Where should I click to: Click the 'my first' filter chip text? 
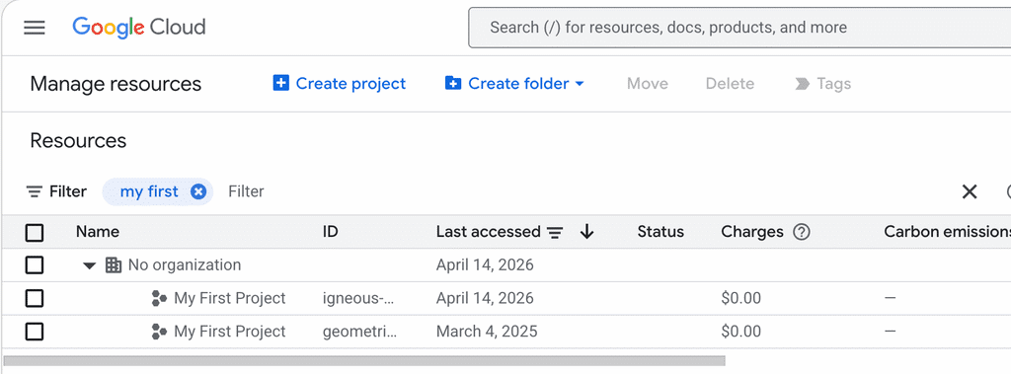[x=149, y=191]
